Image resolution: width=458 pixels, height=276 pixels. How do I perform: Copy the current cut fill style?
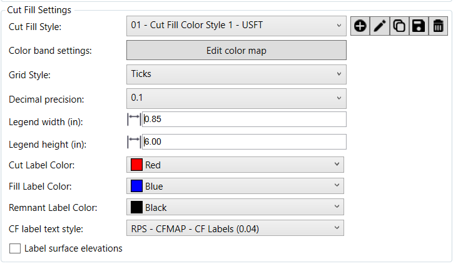click(399, 26)
